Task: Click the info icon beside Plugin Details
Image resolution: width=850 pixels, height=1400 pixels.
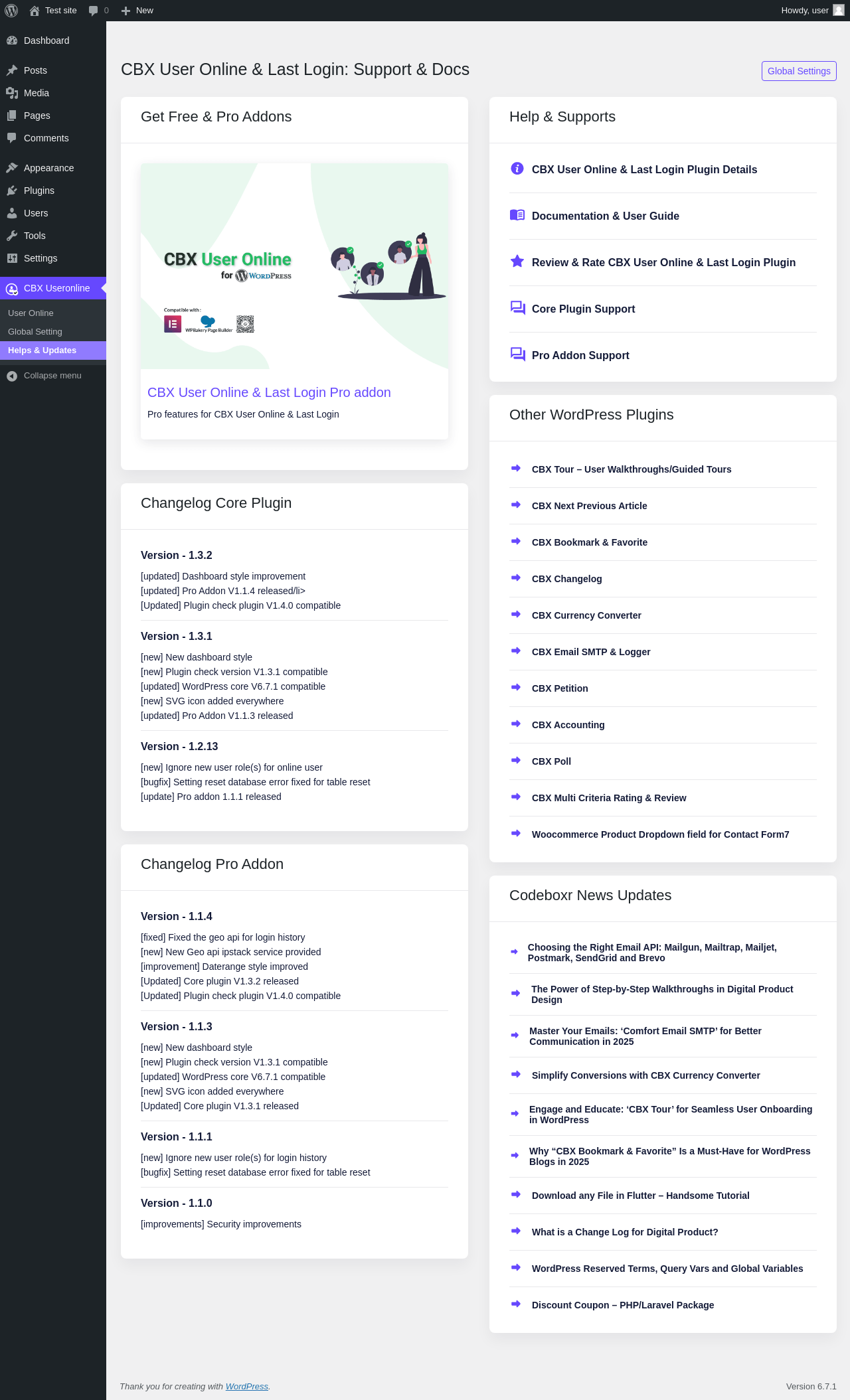Action: coord(517,169)
